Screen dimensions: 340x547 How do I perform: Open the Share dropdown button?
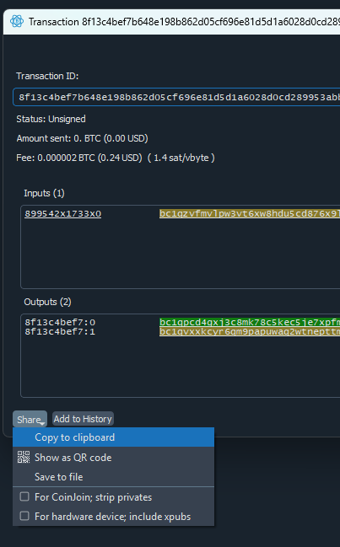[30, 419]
